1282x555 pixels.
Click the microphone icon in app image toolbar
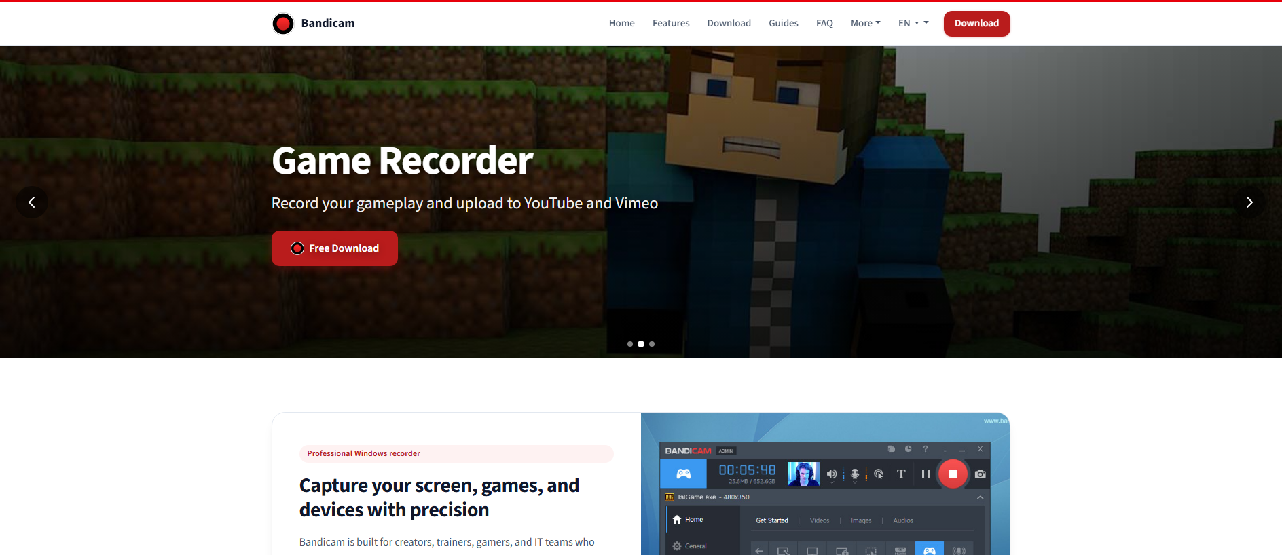tap(855, 474)
